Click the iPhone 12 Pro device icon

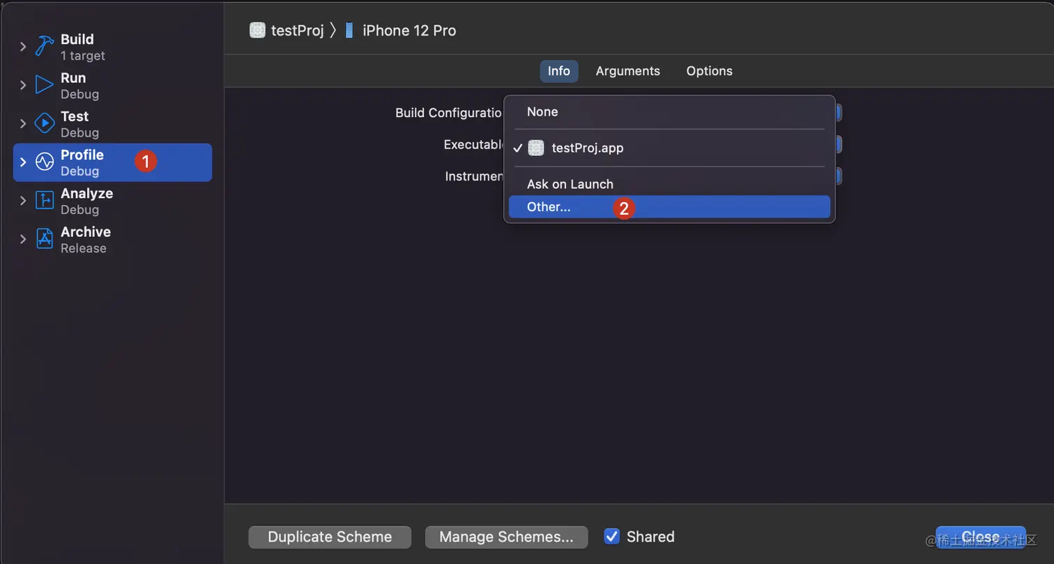click(349, 31)
